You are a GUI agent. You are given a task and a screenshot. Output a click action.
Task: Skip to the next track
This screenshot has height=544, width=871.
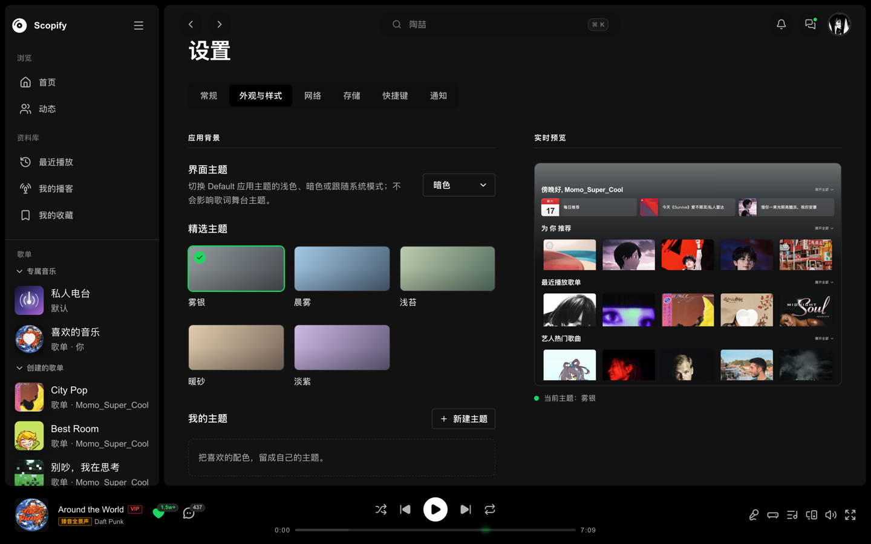(465, 510)
